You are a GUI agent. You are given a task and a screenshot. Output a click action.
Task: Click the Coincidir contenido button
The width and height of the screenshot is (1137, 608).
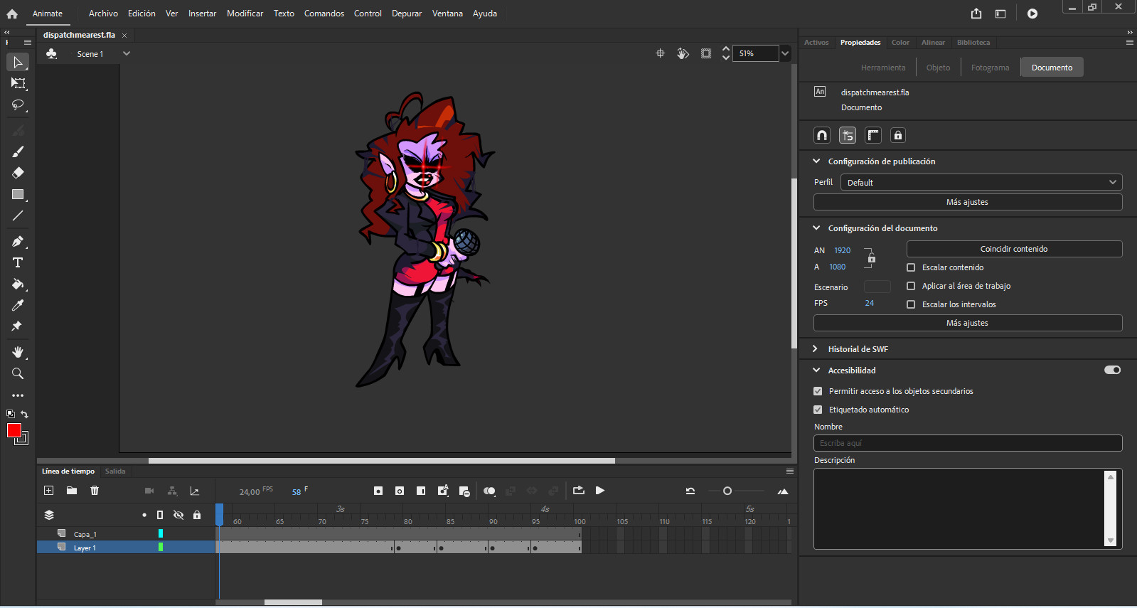pyautogui.click(x=1014, y=249)
